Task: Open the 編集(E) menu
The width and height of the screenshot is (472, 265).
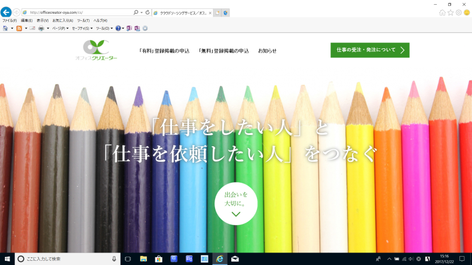Action: pos(26,20)
